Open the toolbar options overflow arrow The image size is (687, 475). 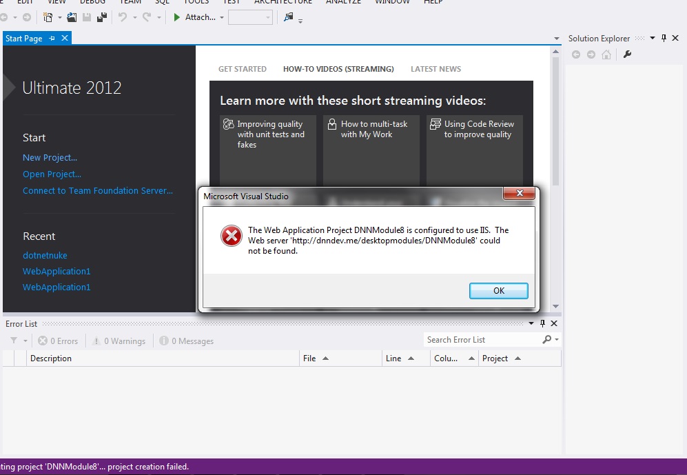[x=300, y=21]
